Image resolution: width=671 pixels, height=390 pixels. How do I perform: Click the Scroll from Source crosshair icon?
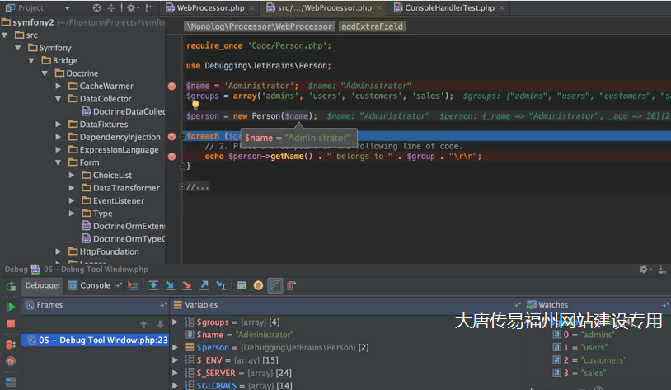point(96,7)
